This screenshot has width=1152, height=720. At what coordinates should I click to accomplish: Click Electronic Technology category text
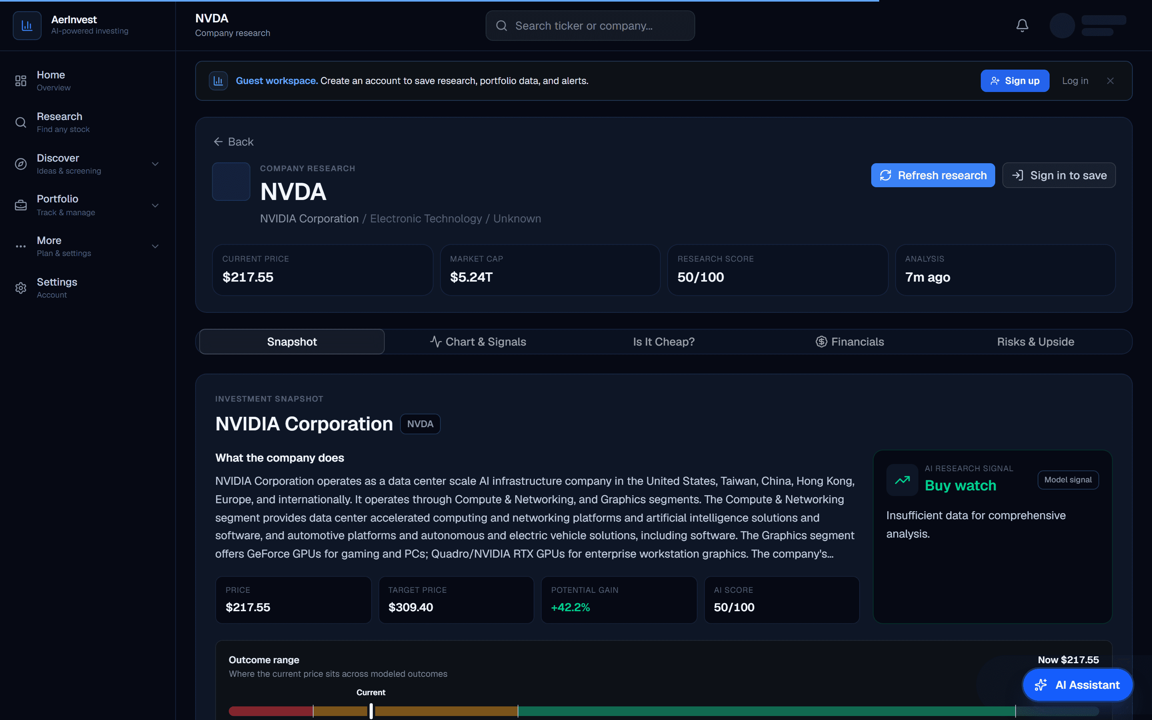click(426, 218)
